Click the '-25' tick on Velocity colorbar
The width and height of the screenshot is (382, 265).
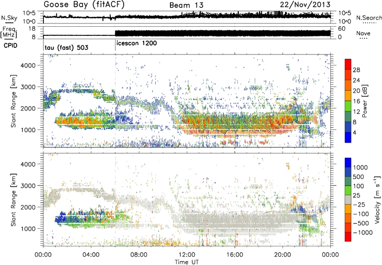point(359,205)
